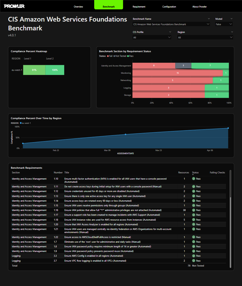Sort by the Title column header
Screen dimensions: 242x286
67,173
